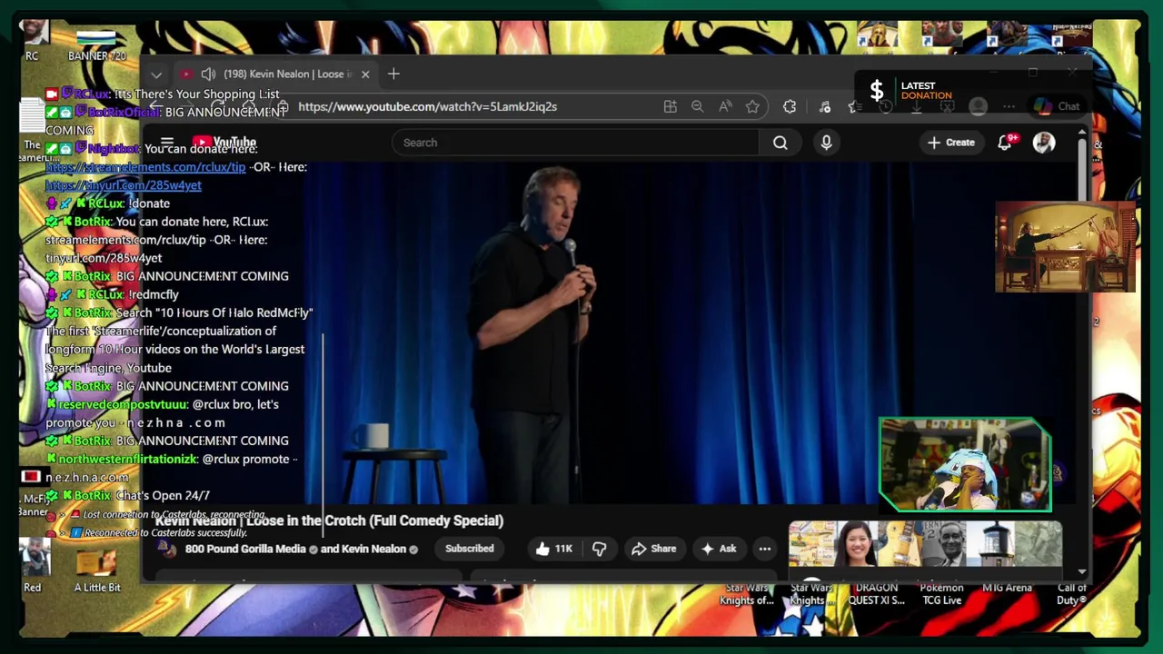Click the YouTube Search field
The image size is (1163, 654).
576,143
